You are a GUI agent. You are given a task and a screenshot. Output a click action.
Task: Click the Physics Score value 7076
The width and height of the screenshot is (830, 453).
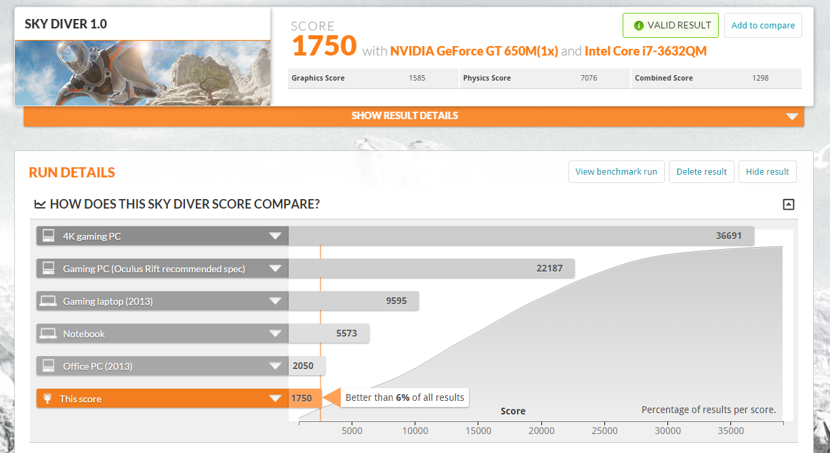click(589, 79)
